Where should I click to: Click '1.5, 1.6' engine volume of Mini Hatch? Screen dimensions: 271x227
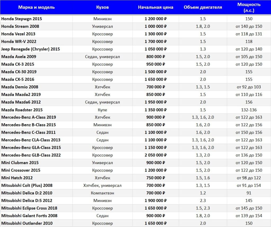203,178
